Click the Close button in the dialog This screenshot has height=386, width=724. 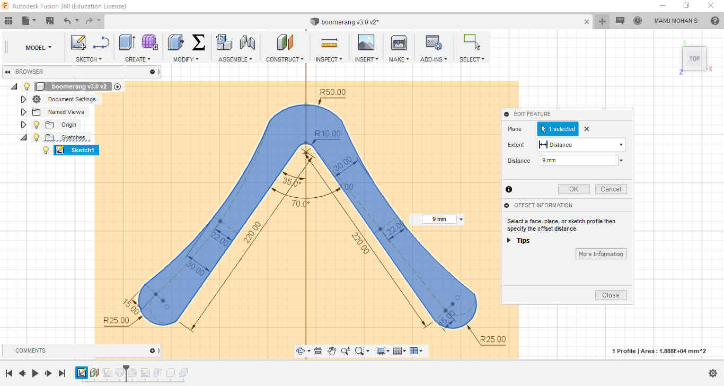[x=611, y=295]
